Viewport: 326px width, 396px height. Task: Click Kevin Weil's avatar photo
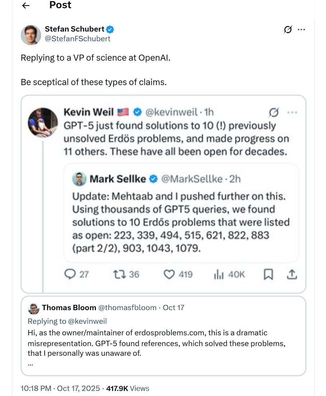coord(43,122)
